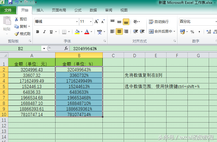Click the Format Painter brush icon
The height and width of the screenshot is (142, 217).
coord(17,34)
